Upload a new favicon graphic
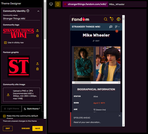 [x=37, y=64]
